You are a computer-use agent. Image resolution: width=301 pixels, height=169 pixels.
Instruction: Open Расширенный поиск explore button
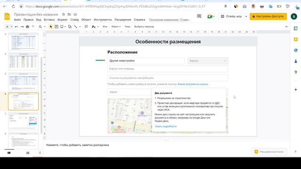pyautogui.click(x=269, y=152)
